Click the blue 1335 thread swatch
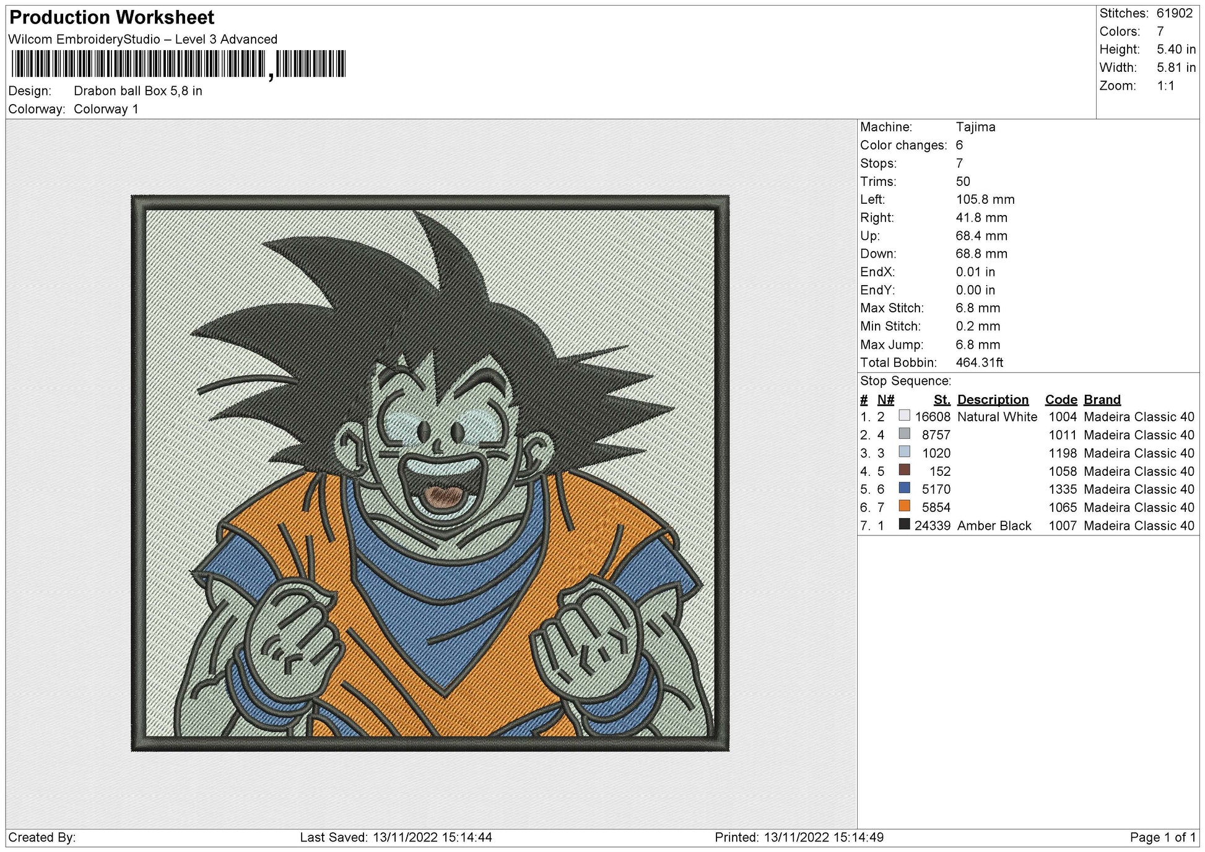Image resolution: width=1205 pixels, height=852 pixels. coord(904,488)
